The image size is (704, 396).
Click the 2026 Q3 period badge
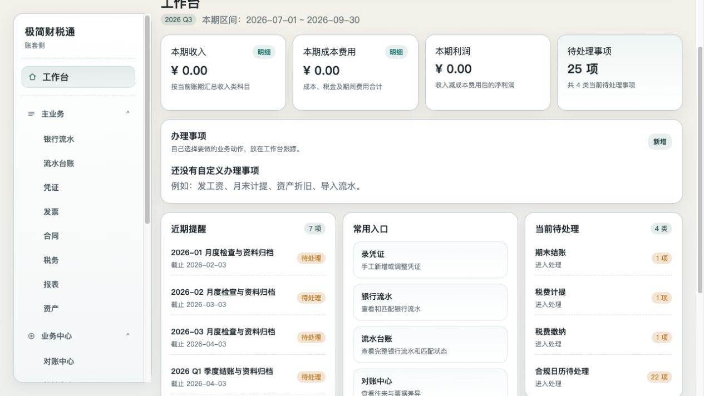point(179,19)
